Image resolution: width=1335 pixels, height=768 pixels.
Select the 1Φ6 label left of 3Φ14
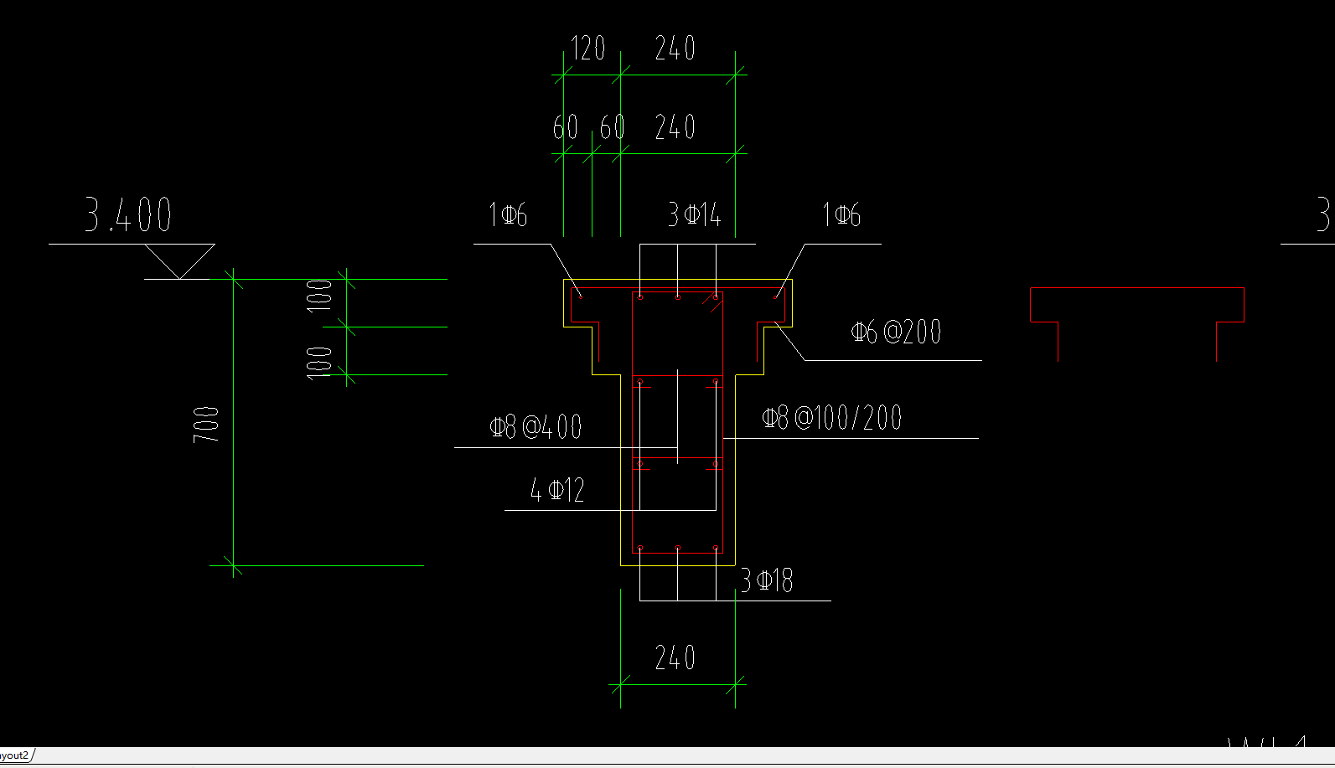(x=509, y=215)
